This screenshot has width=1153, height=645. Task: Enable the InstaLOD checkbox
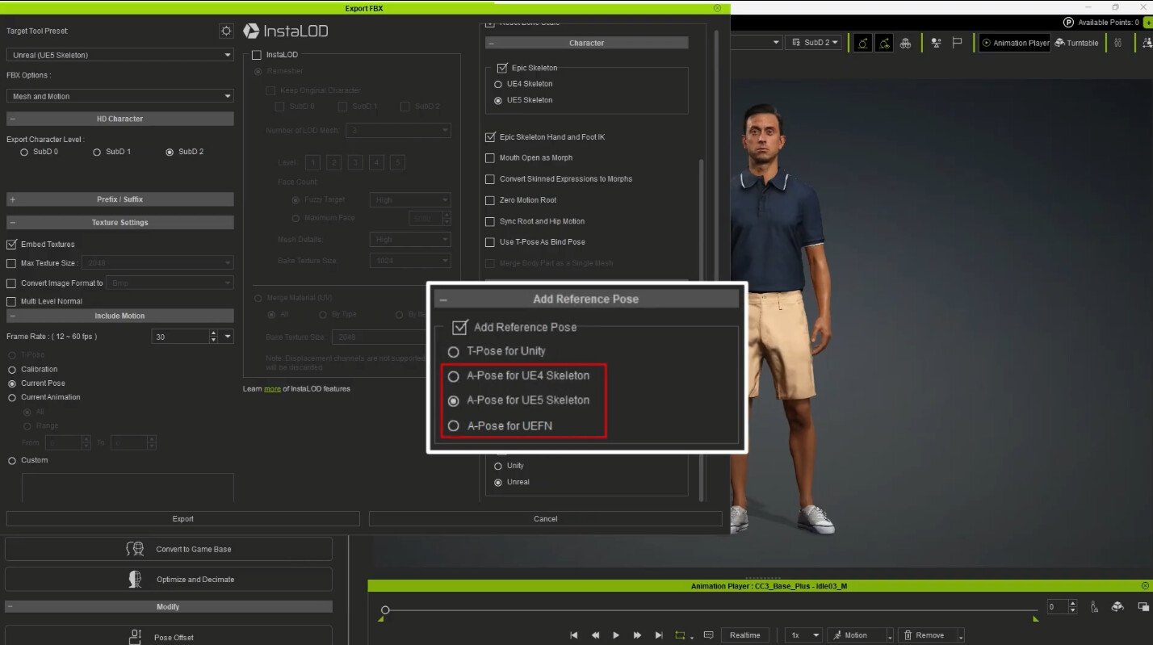click(x=257, y=55)
